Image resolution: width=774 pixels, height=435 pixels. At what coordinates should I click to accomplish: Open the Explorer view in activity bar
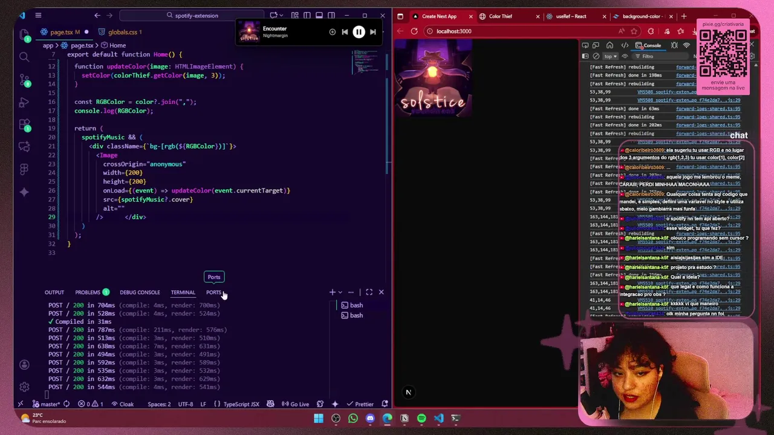(x=24, y=34)
